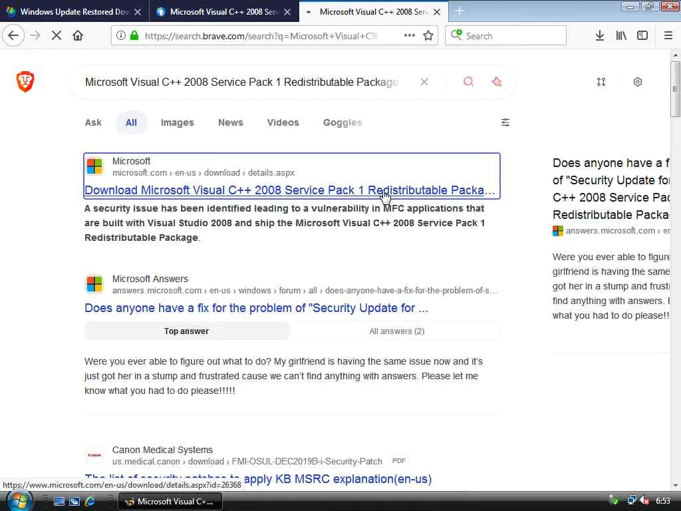This screenshot has width=681, height=511.
Task: Close the second Visual C++ 2008 tab
Action: pos(287,12)
